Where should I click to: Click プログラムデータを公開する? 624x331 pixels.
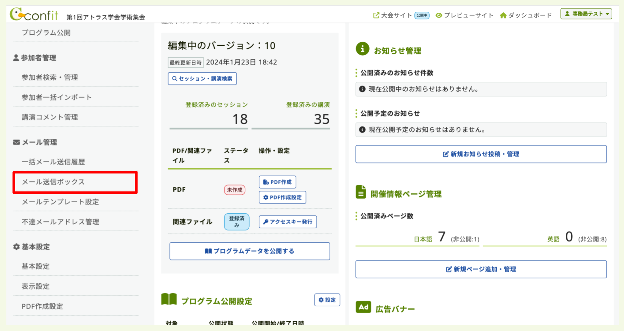click(249, 251)
